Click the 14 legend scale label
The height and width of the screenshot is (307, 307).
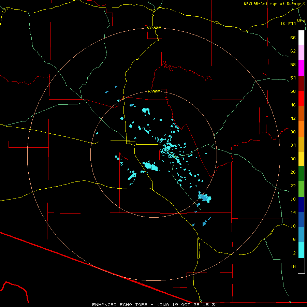click(x=293, y=213)
